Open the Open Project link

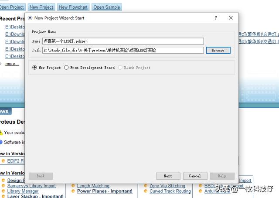pos(12,7)
